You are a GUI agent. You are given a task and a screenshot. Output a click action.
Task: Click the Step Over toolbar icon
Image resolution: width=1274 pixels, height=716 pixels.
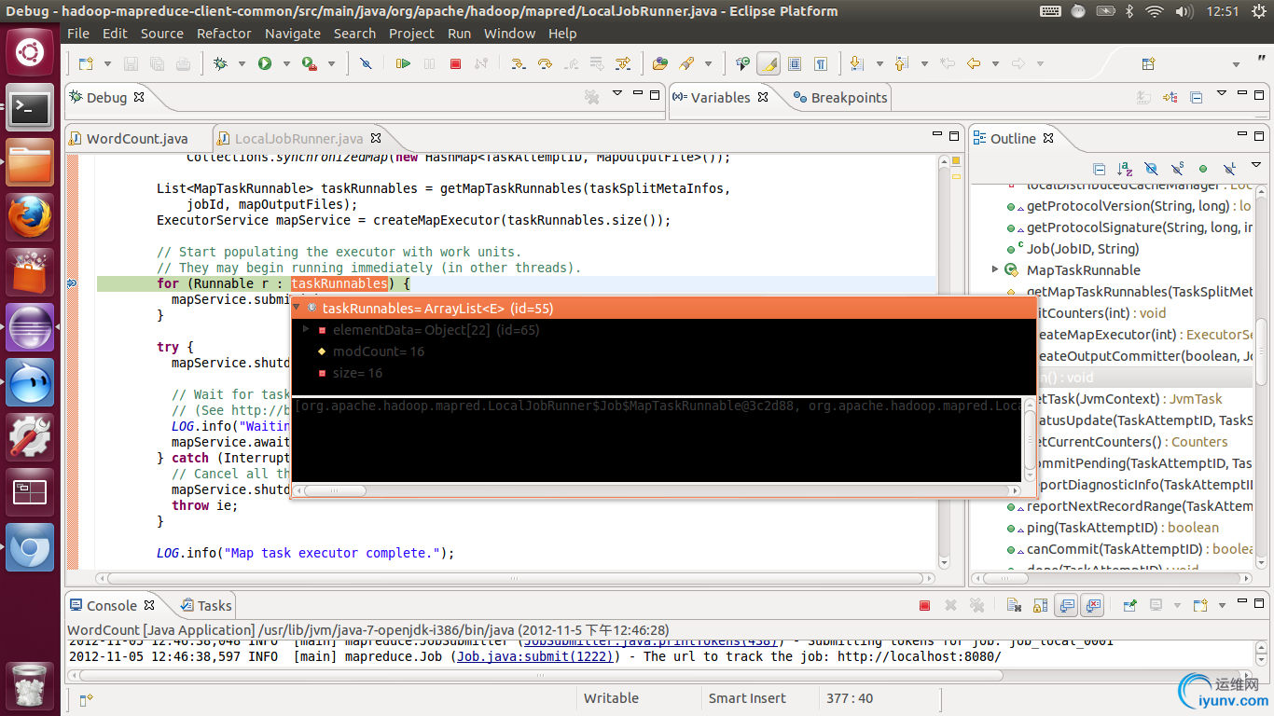pyautogui.click(x=545, y=63)
